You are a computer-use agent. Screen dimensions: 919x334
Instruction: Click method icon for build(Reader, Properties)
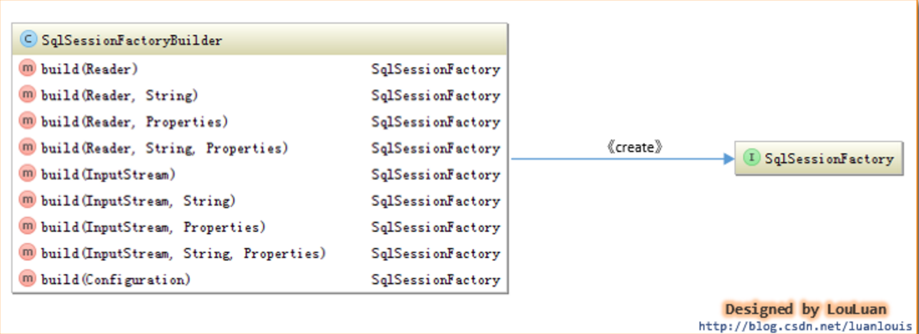[x=27, y=121]
